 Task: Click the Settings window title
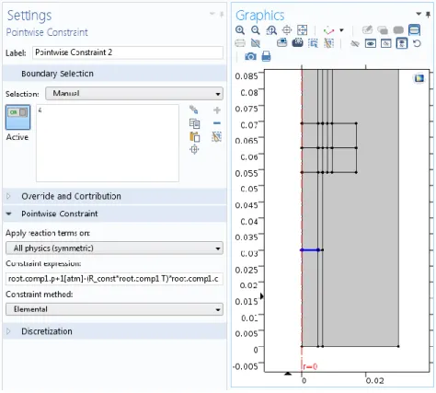(x=29, y=16)
